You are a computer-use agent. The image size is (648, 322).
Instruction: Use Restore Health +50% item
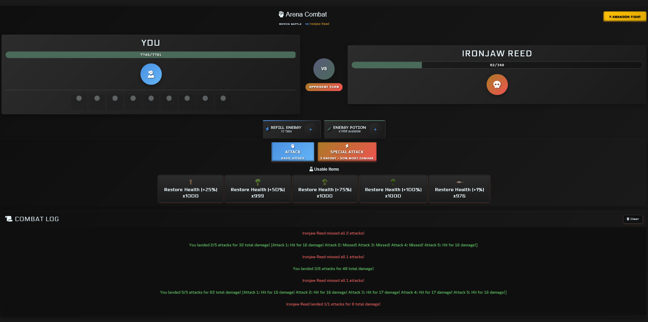[258, 189]
